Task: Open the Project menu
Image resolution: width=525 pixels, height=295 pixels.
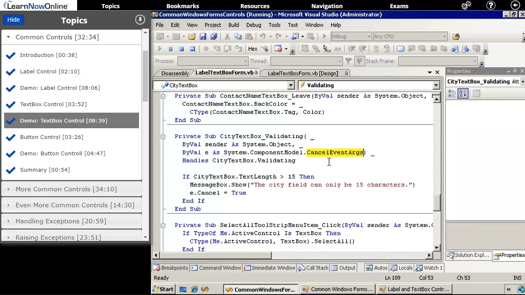Action: pyautogui.click(x=213, y=25)
